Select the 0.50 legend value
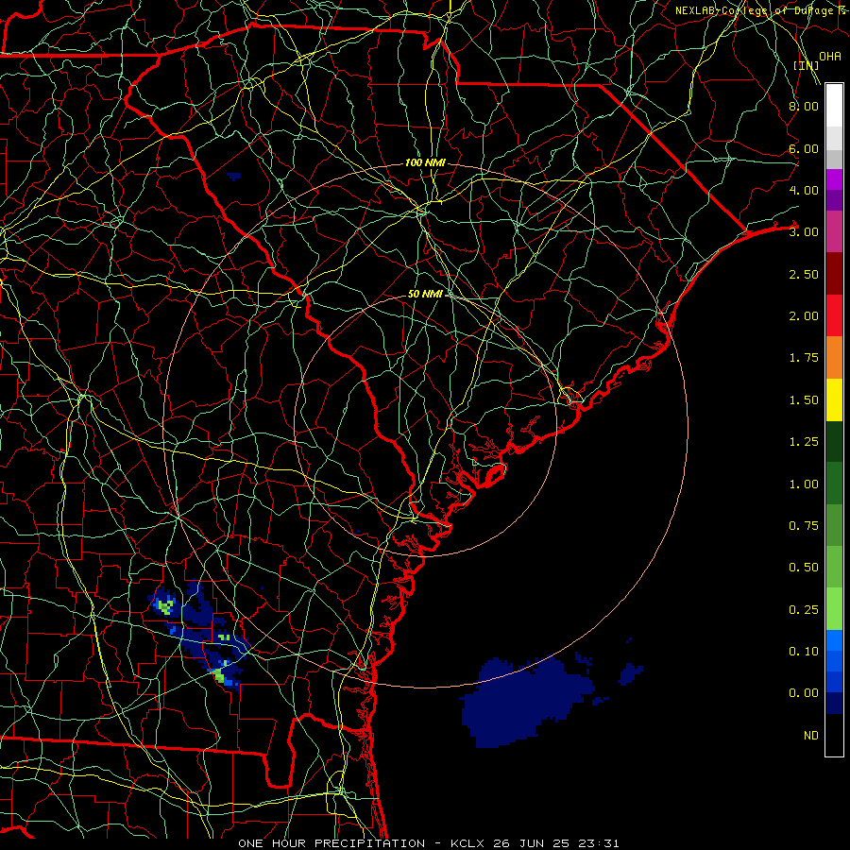 coord(804,568)
